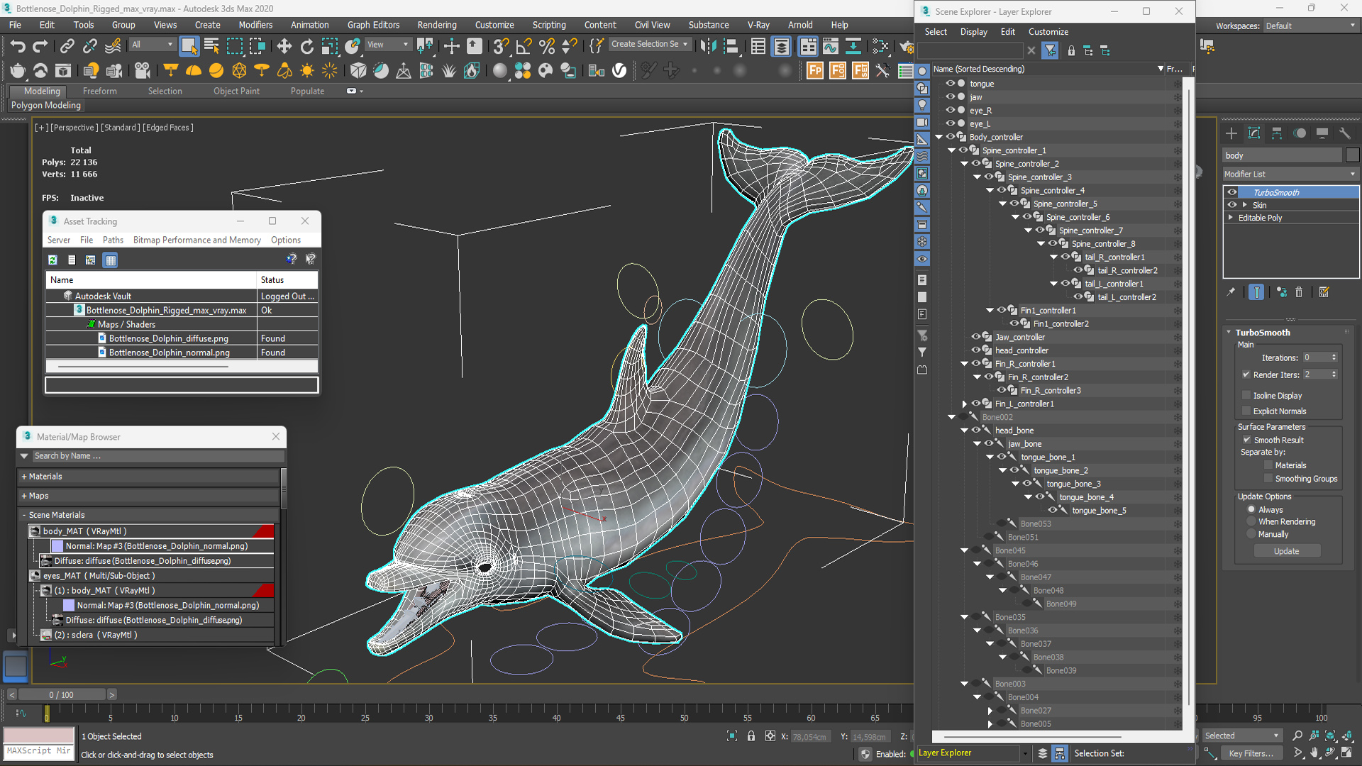Click the Search by Name field
The image size is (1362, 766).
pyautogui.click(x=157, y=456)
